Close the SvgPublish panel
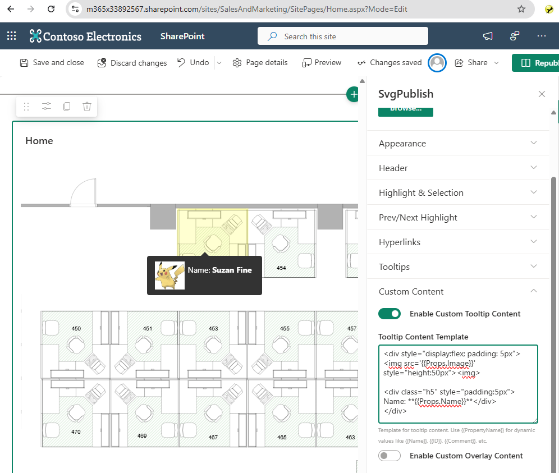 (x=542, y=94)
